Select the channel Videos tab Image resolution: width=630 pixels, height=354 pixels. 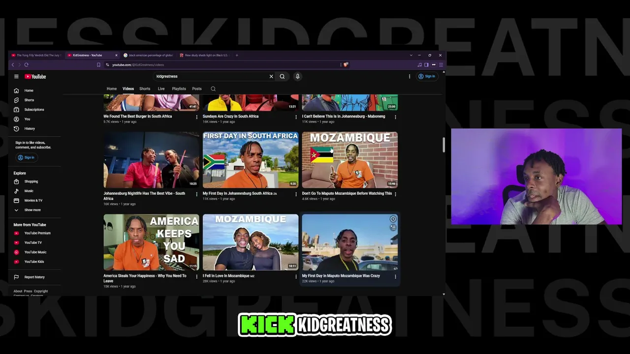128,89
